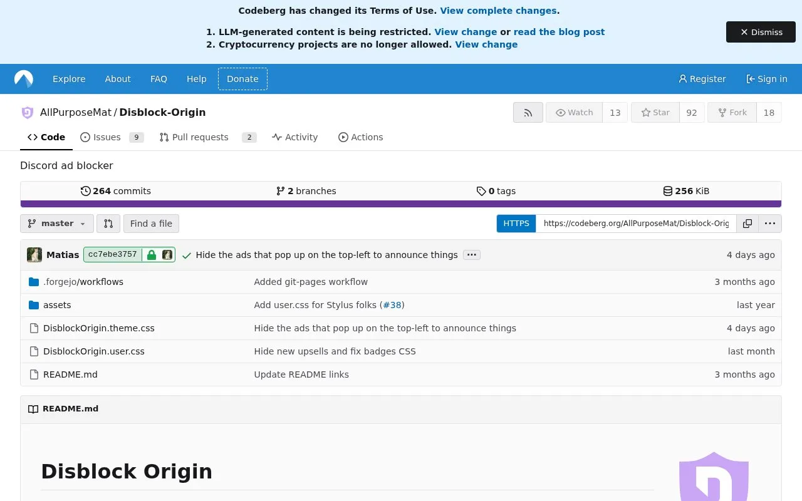Open the Disblock-Origin repository link
802x501 pixels.
click(162, 113)
